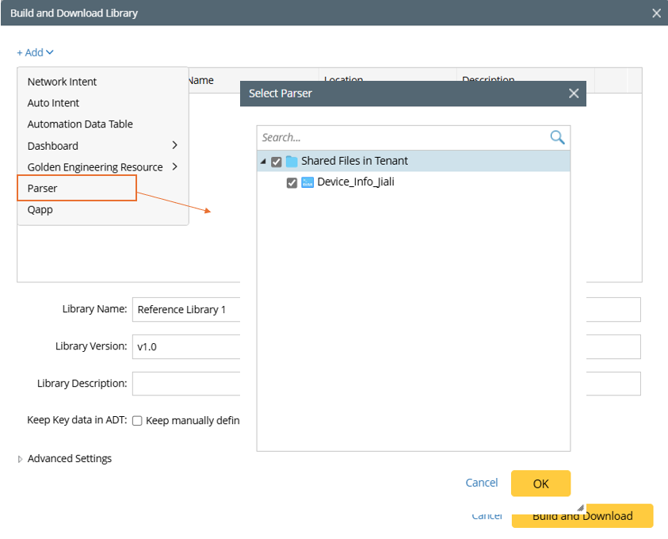Uncheck the Device_Info_Jiali checkbox

point(292,183)
